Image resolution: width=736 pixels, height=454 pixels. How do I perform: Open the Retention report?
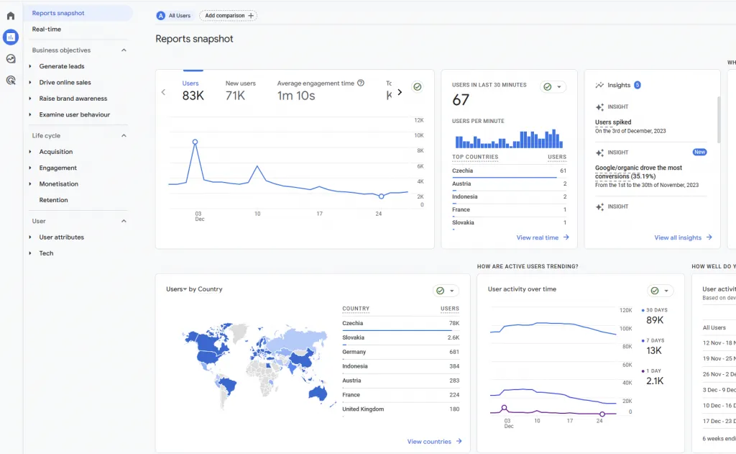click(53, 200)
